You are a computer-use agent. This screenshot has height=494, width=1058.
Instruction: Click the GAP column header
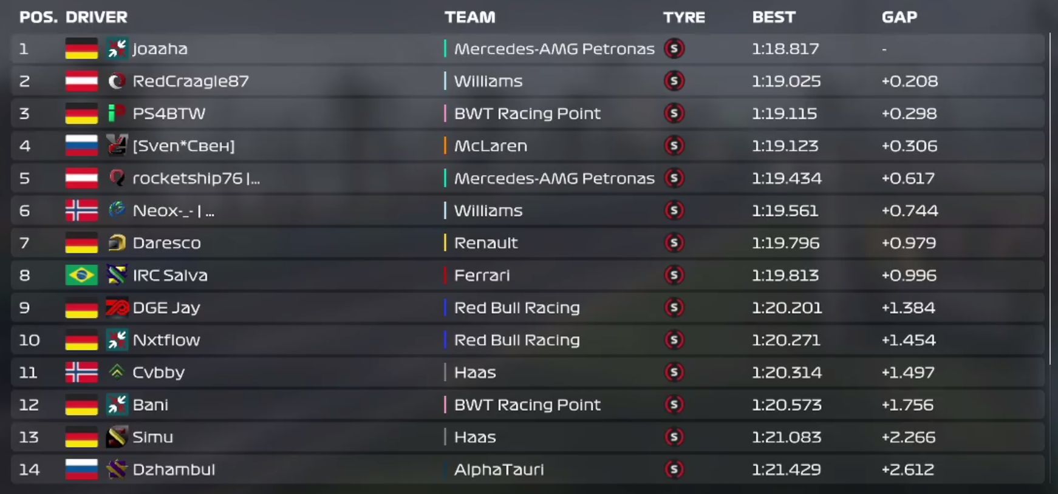pos(899,17)
